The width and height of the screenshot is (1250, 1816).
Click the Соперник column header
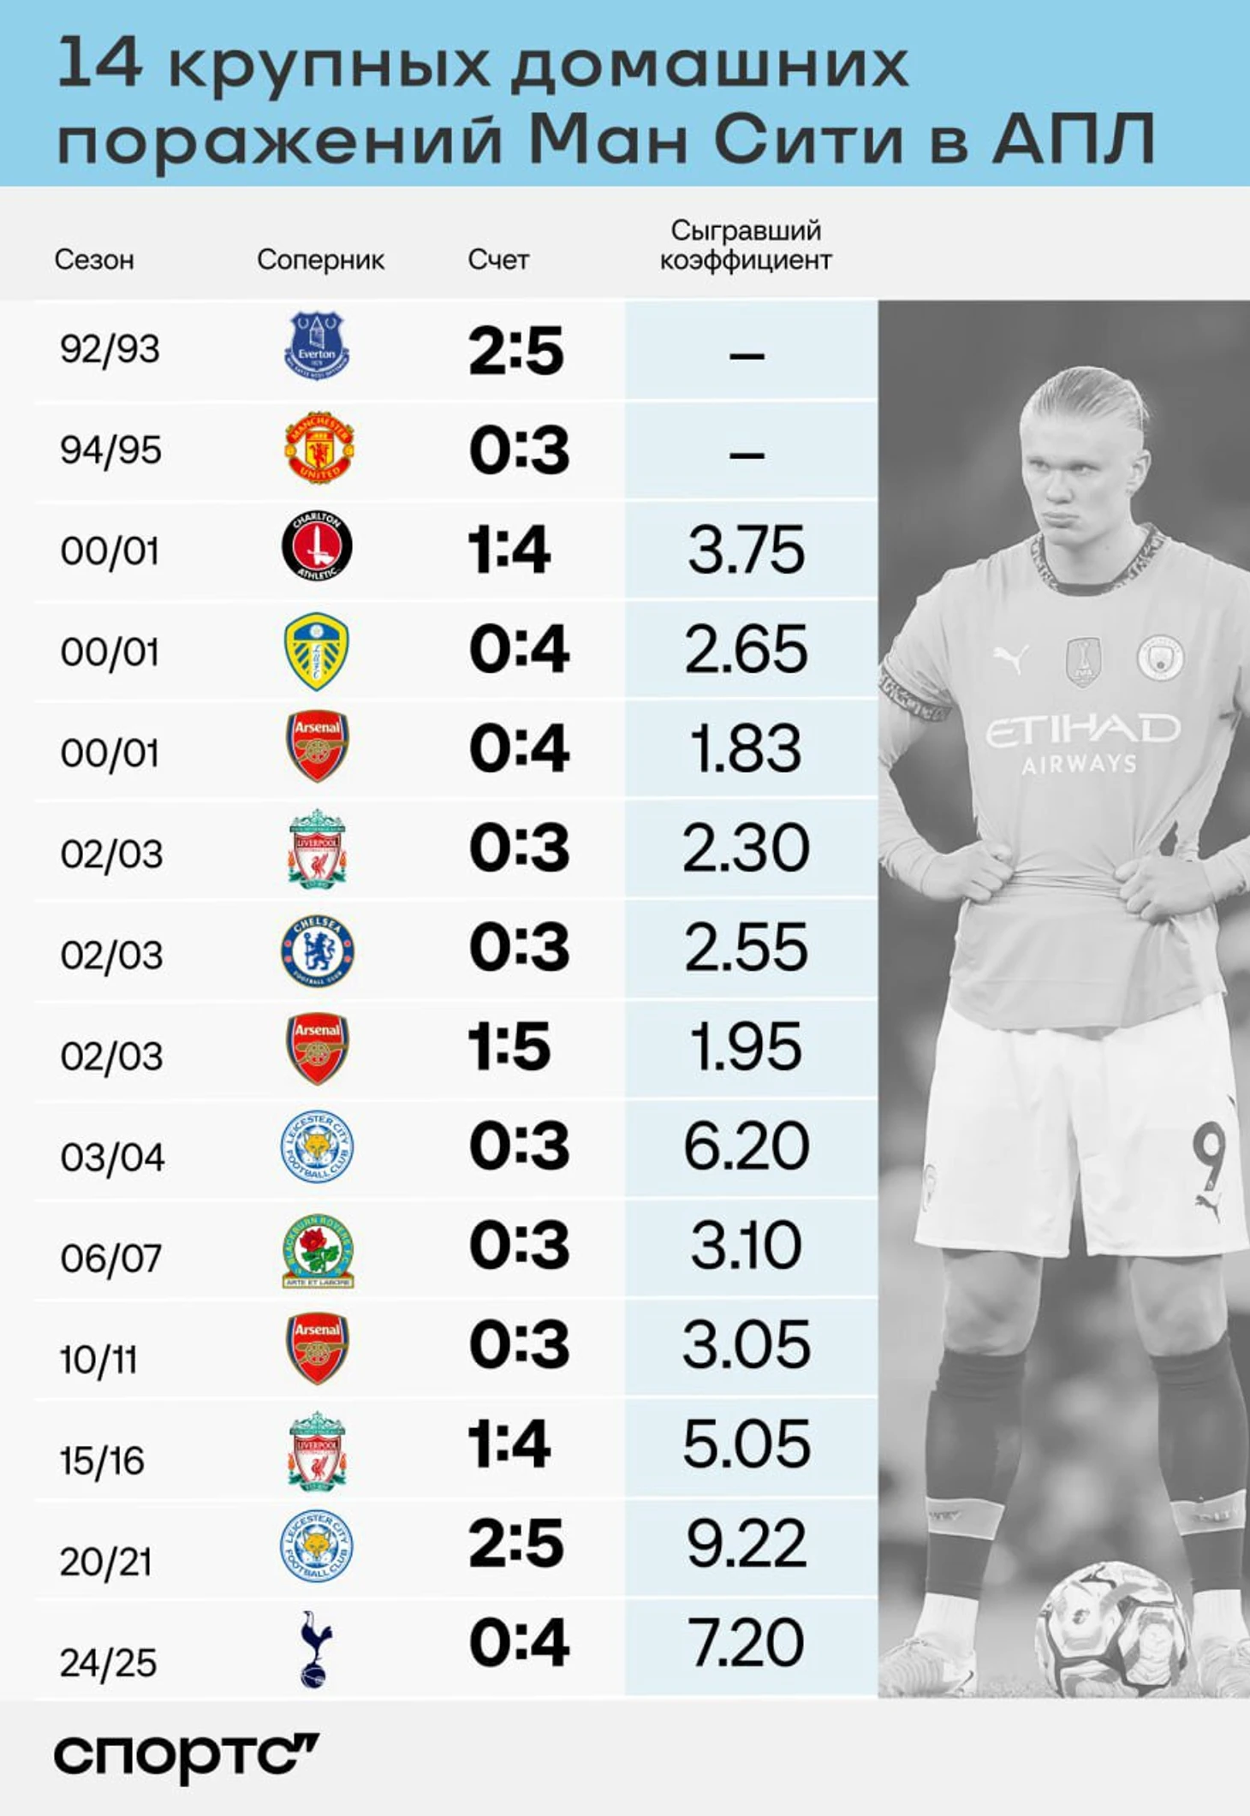[x=320, y=259]
